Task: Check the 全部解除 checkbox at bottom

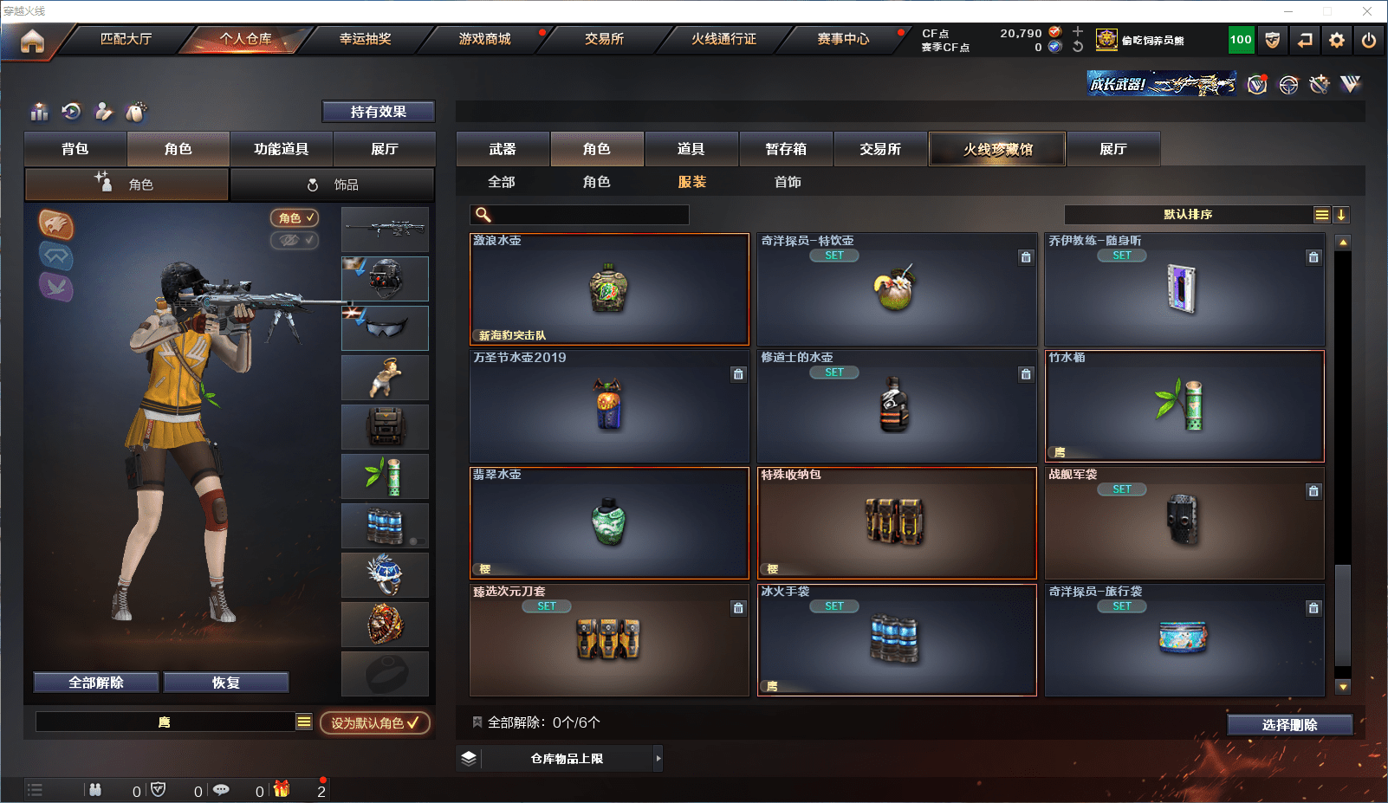Action: 477,722
